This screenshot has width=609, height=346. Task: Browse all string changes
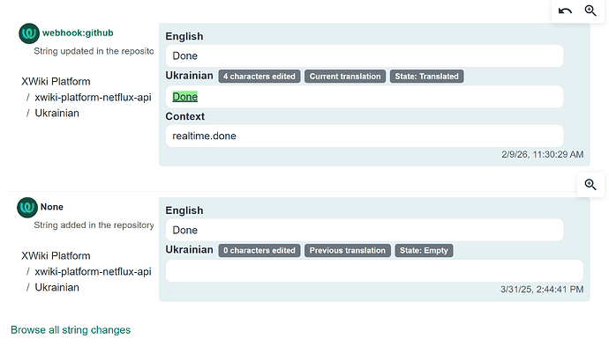[x=71, y=330]
